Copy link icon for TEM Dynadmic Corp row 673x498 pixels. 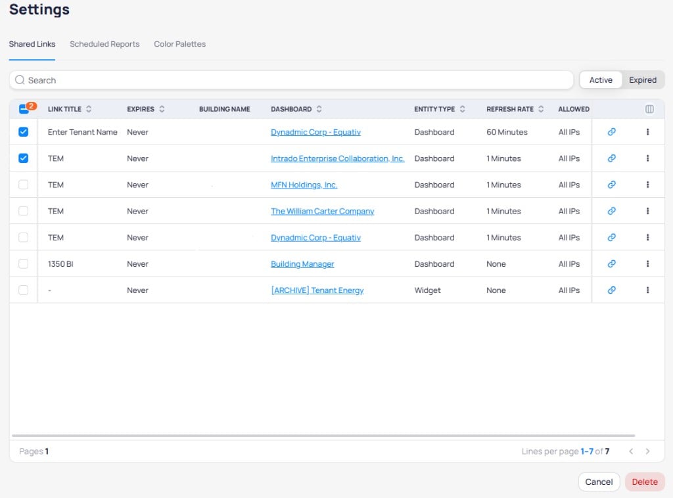[612, 237]
